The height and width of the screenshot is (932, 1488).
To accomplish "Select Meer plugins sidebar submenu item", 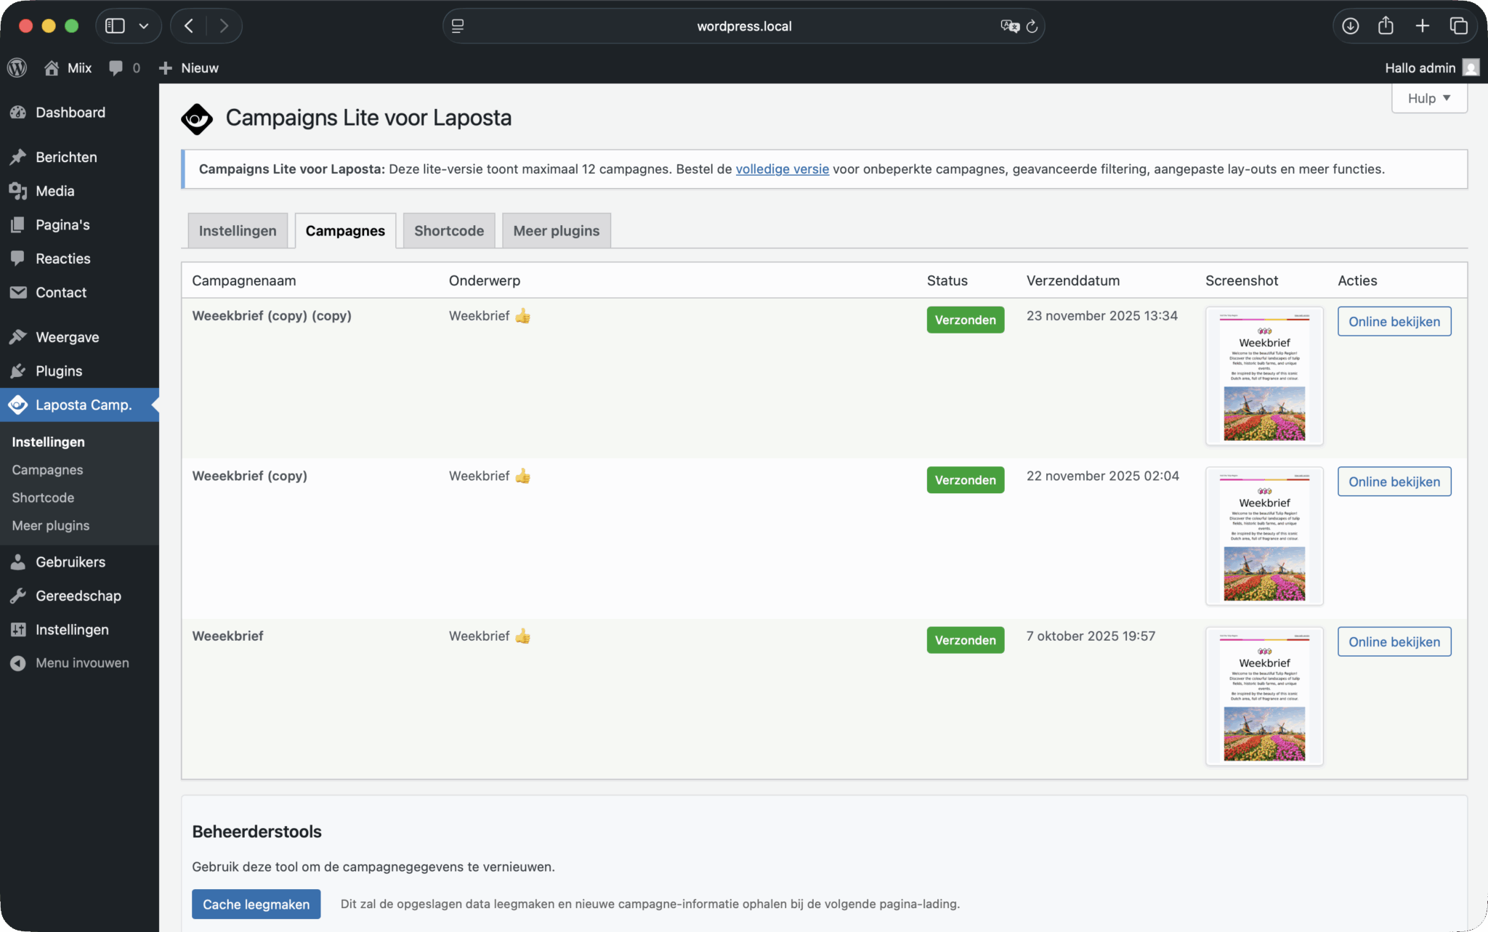I will click(51, 525).
